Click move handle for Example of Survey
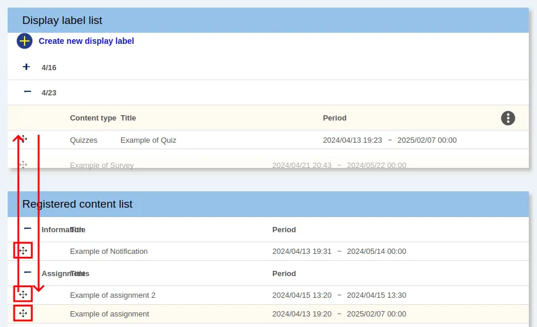 23,165
